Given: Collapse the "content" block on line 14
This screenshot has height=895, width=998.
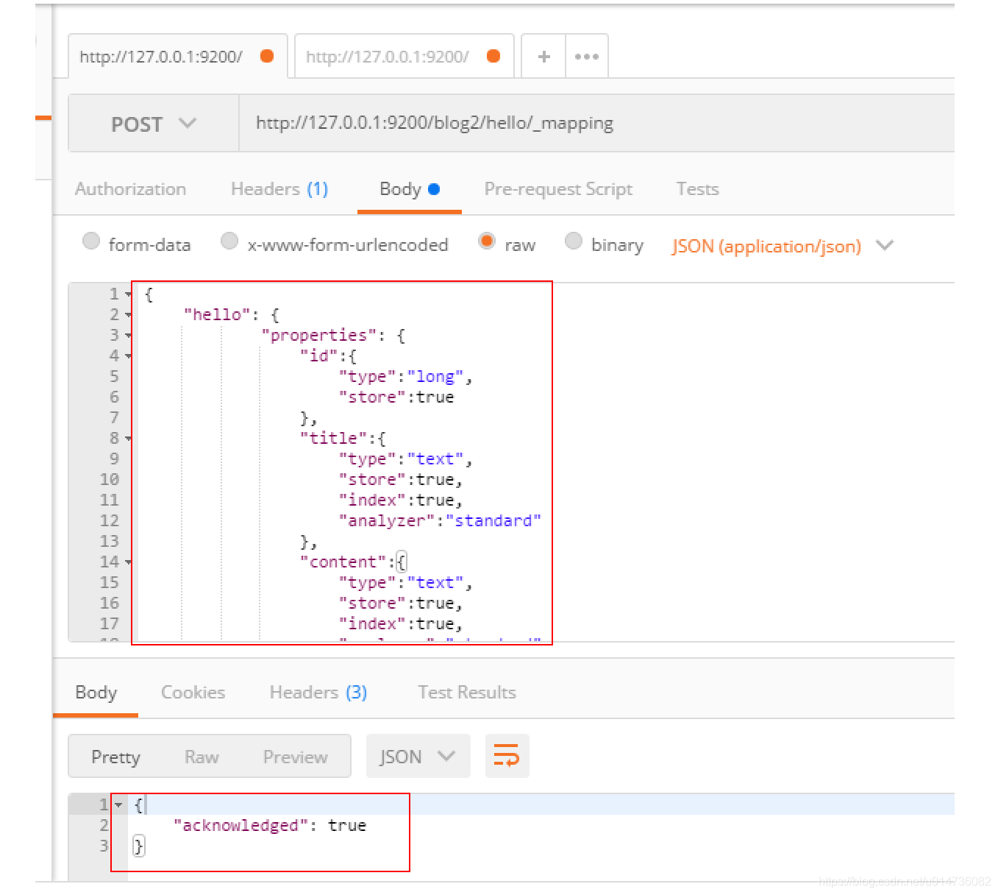Looking at the screenshot, I should tap(129, 562).
